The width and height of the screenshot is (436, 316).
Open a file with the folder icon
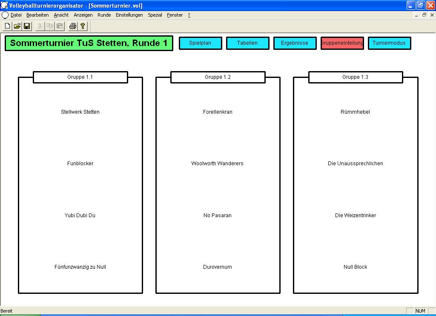pyautogui.click(x=17, y=26)
